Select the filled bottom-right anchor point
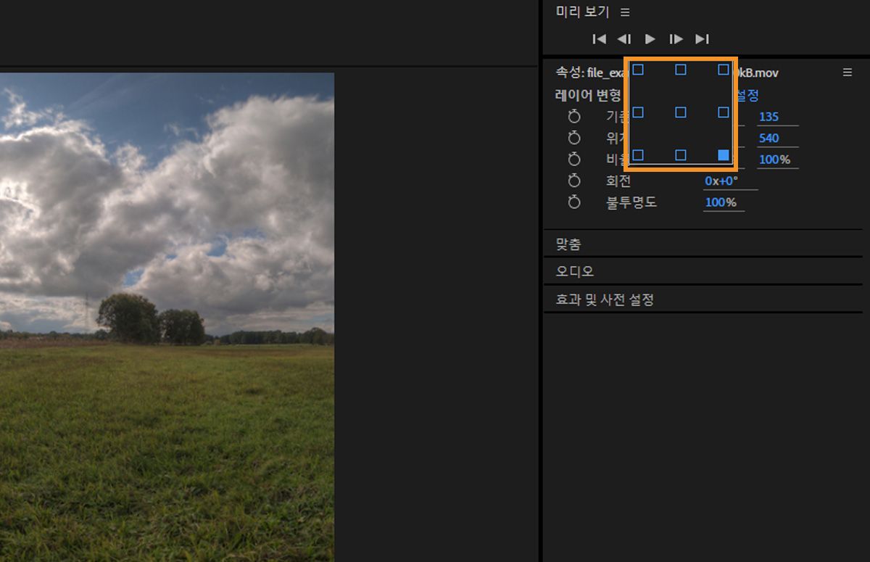 tap(724, 155)
